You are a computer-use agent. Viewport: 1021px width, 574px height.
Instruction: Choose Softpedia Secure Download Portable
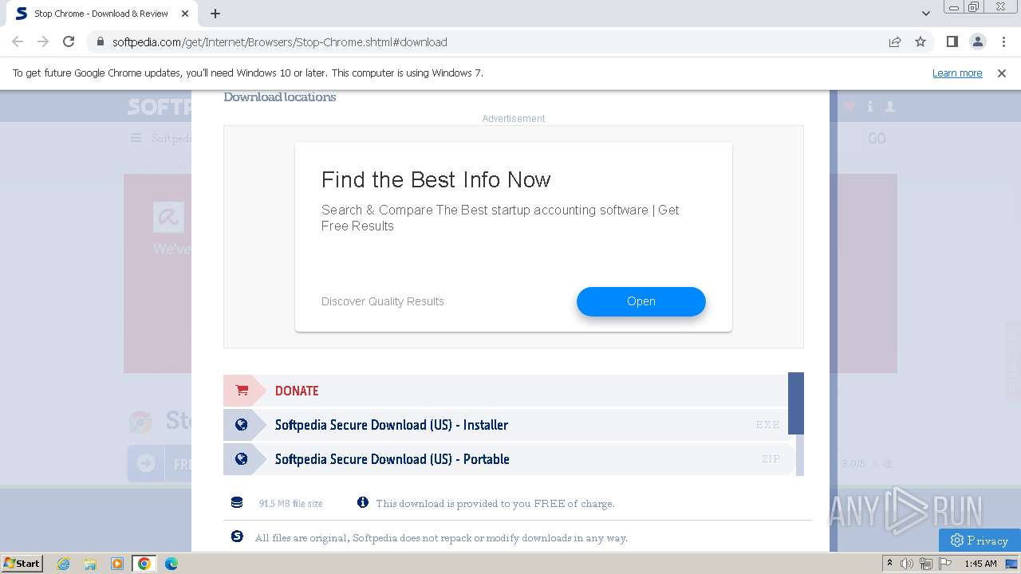506,459
